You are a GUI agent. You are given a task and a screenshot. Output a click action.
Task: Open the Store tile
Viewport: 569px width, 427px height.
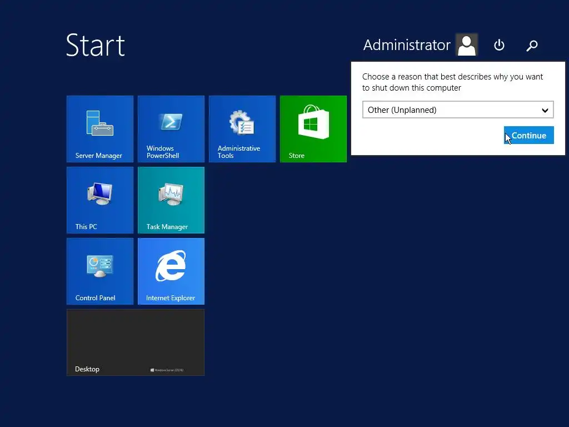[x=313, y=129]
